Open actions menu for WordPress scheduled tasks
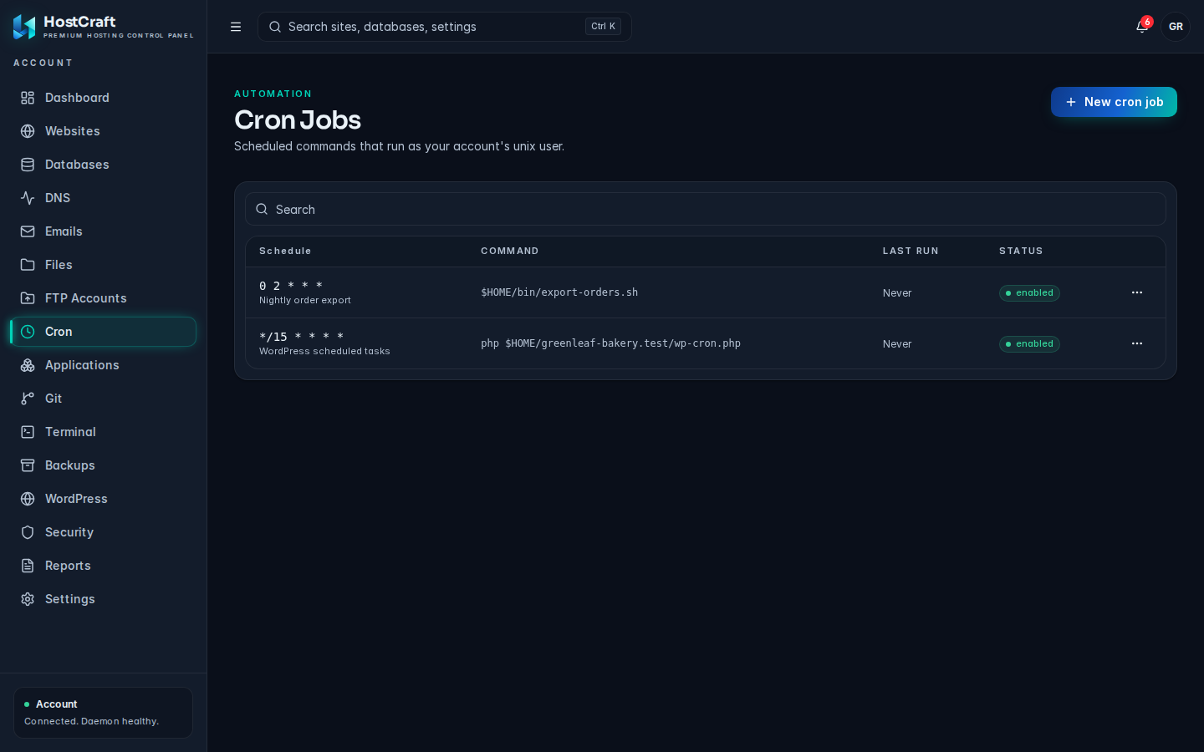The image size is (1204, 752). click(x=1137, y=343)
